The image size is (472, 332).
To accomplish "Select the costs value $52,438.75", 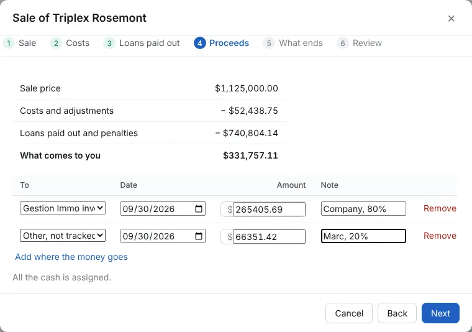I will (x=253, y=111).
